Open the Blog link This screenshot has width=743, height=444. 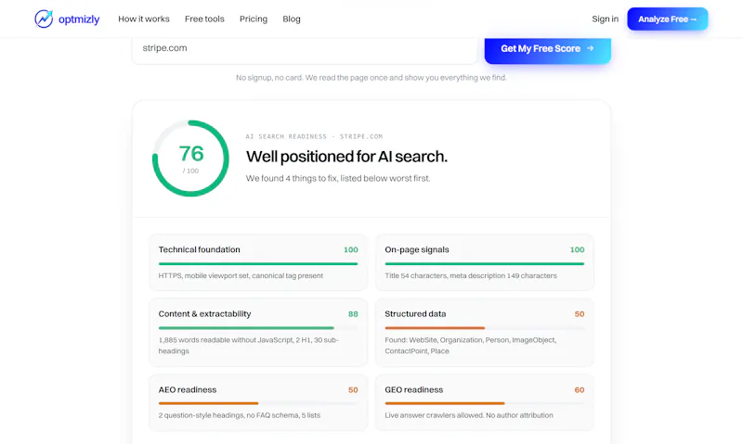pos(292,19)
